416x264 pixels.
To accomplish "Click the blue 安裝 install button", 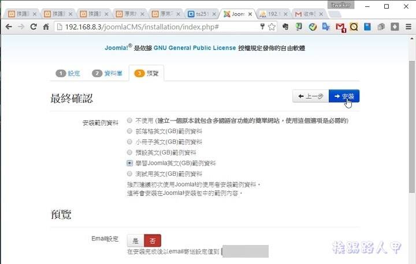I will point(344,96).
